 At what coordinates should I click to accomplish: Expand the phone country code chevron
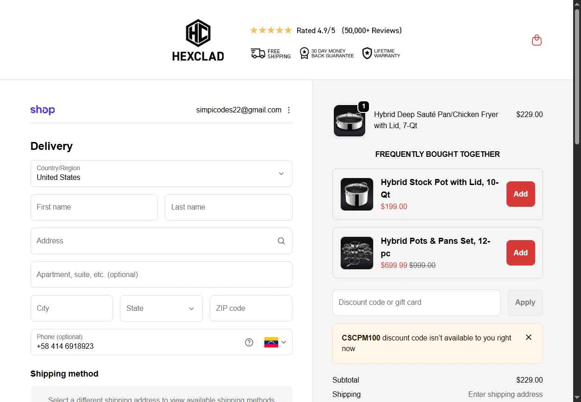(x=284, y=342)
